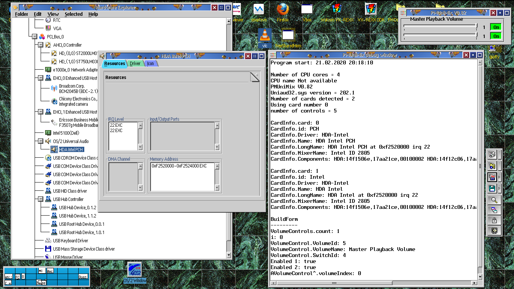The image size is (514, 289).
Task: Select USB Hub Device_0.1.2 tree item
Action: [73, 207]
